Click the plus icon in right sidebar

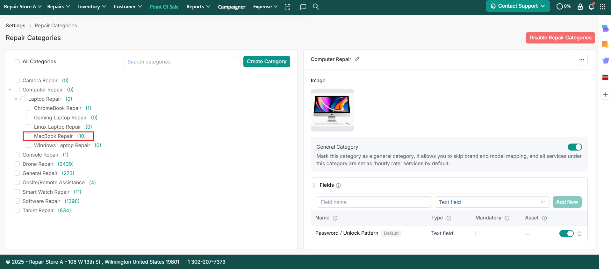[605, 94]
